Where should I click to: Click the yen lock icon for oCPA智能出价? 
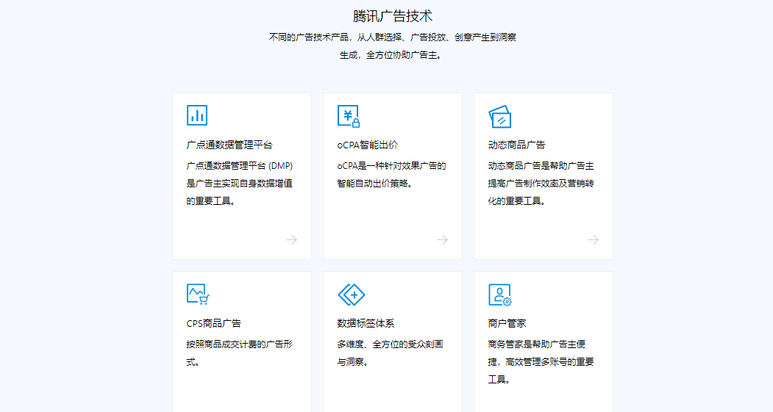point(349,116)
